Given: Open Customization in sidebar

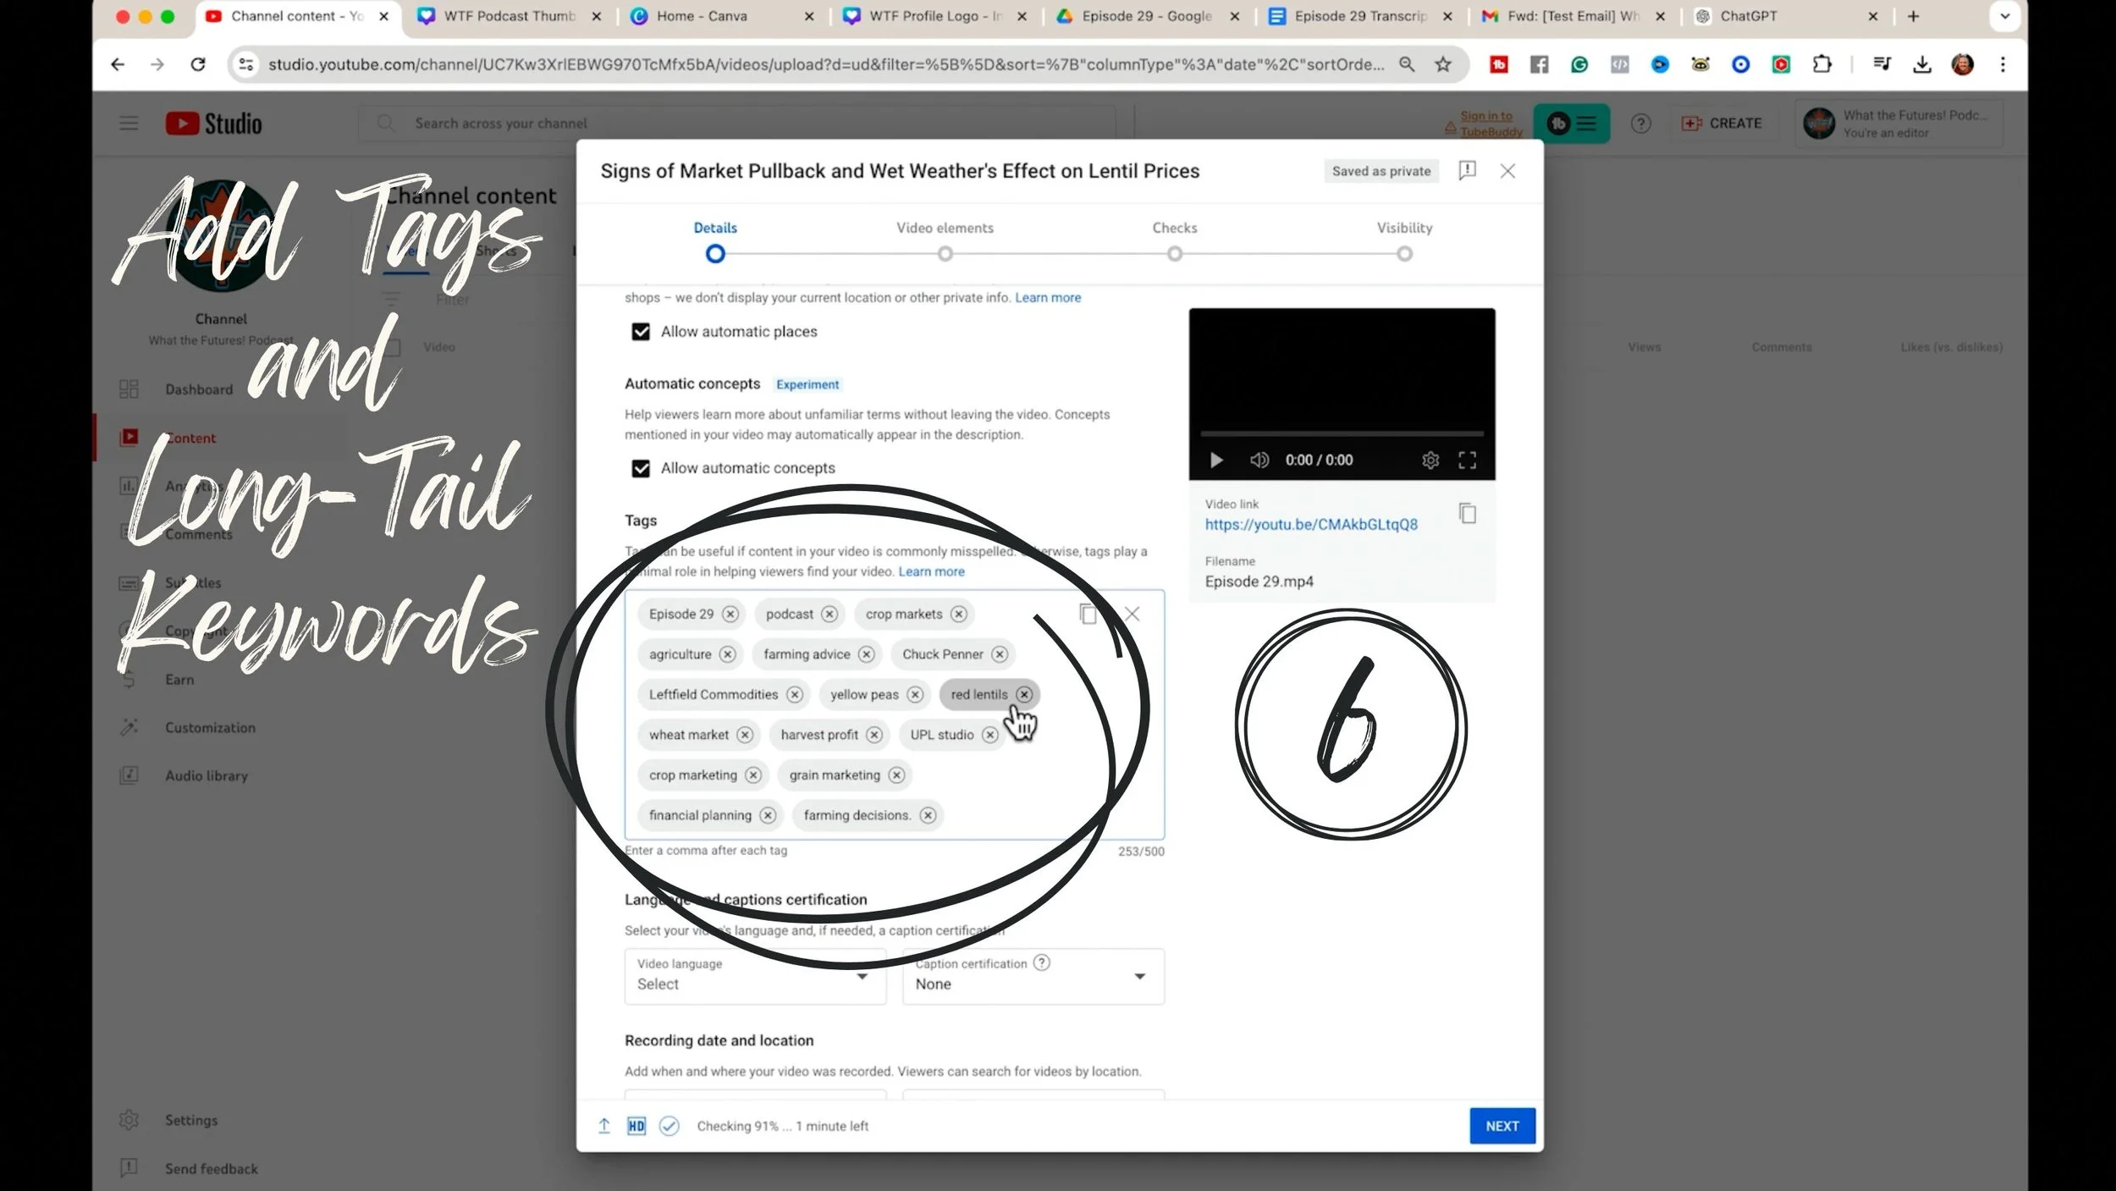Looking at the screenshot, I should 210,727.
